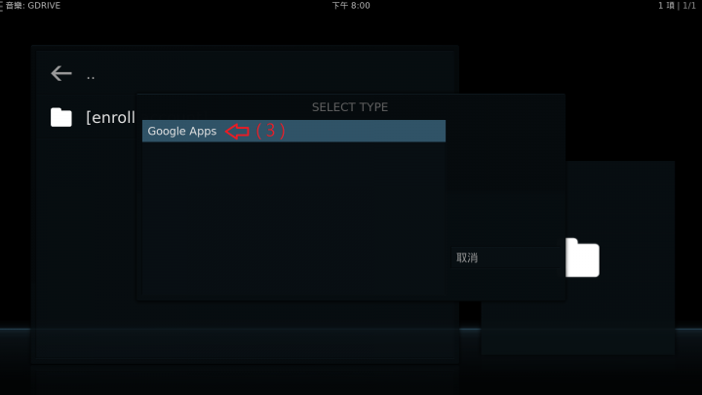Open the "[enroll" list entry text

pos(110,117)
